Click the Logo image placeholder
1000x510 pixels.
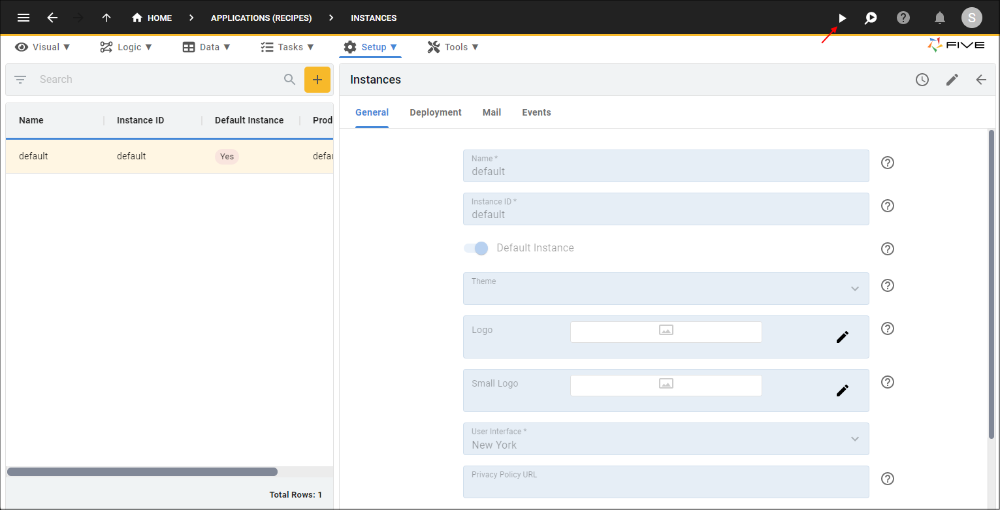[666, 332]
